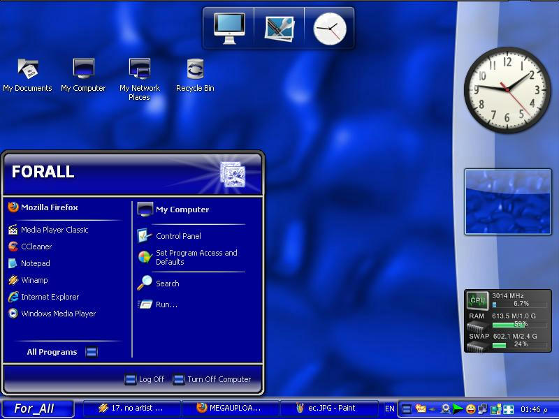Open Media Player Classic from the Start menu

click(48, 230)
